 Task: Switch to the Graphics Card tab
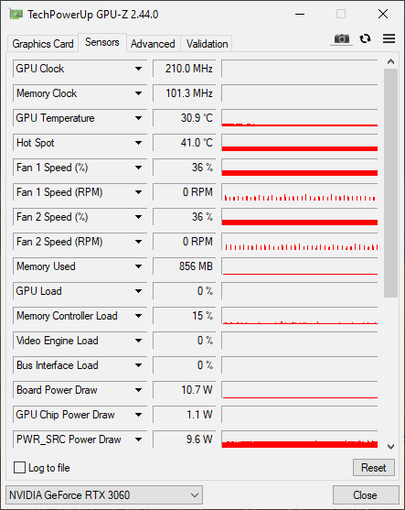click(43, 44)
